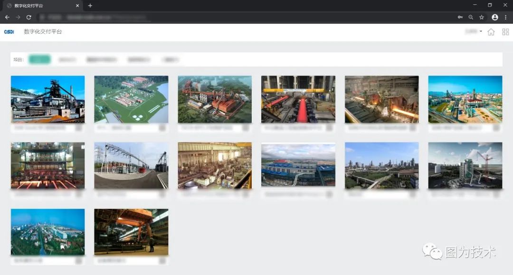This screenshot has width=513, height=275.
Task: Open the red hot steel rolling line thumbnail
Action: [298, 99]
